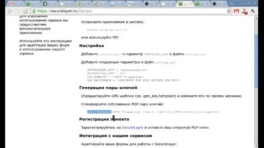Click the heading 'Настройка'

click(x=92, y=46)
